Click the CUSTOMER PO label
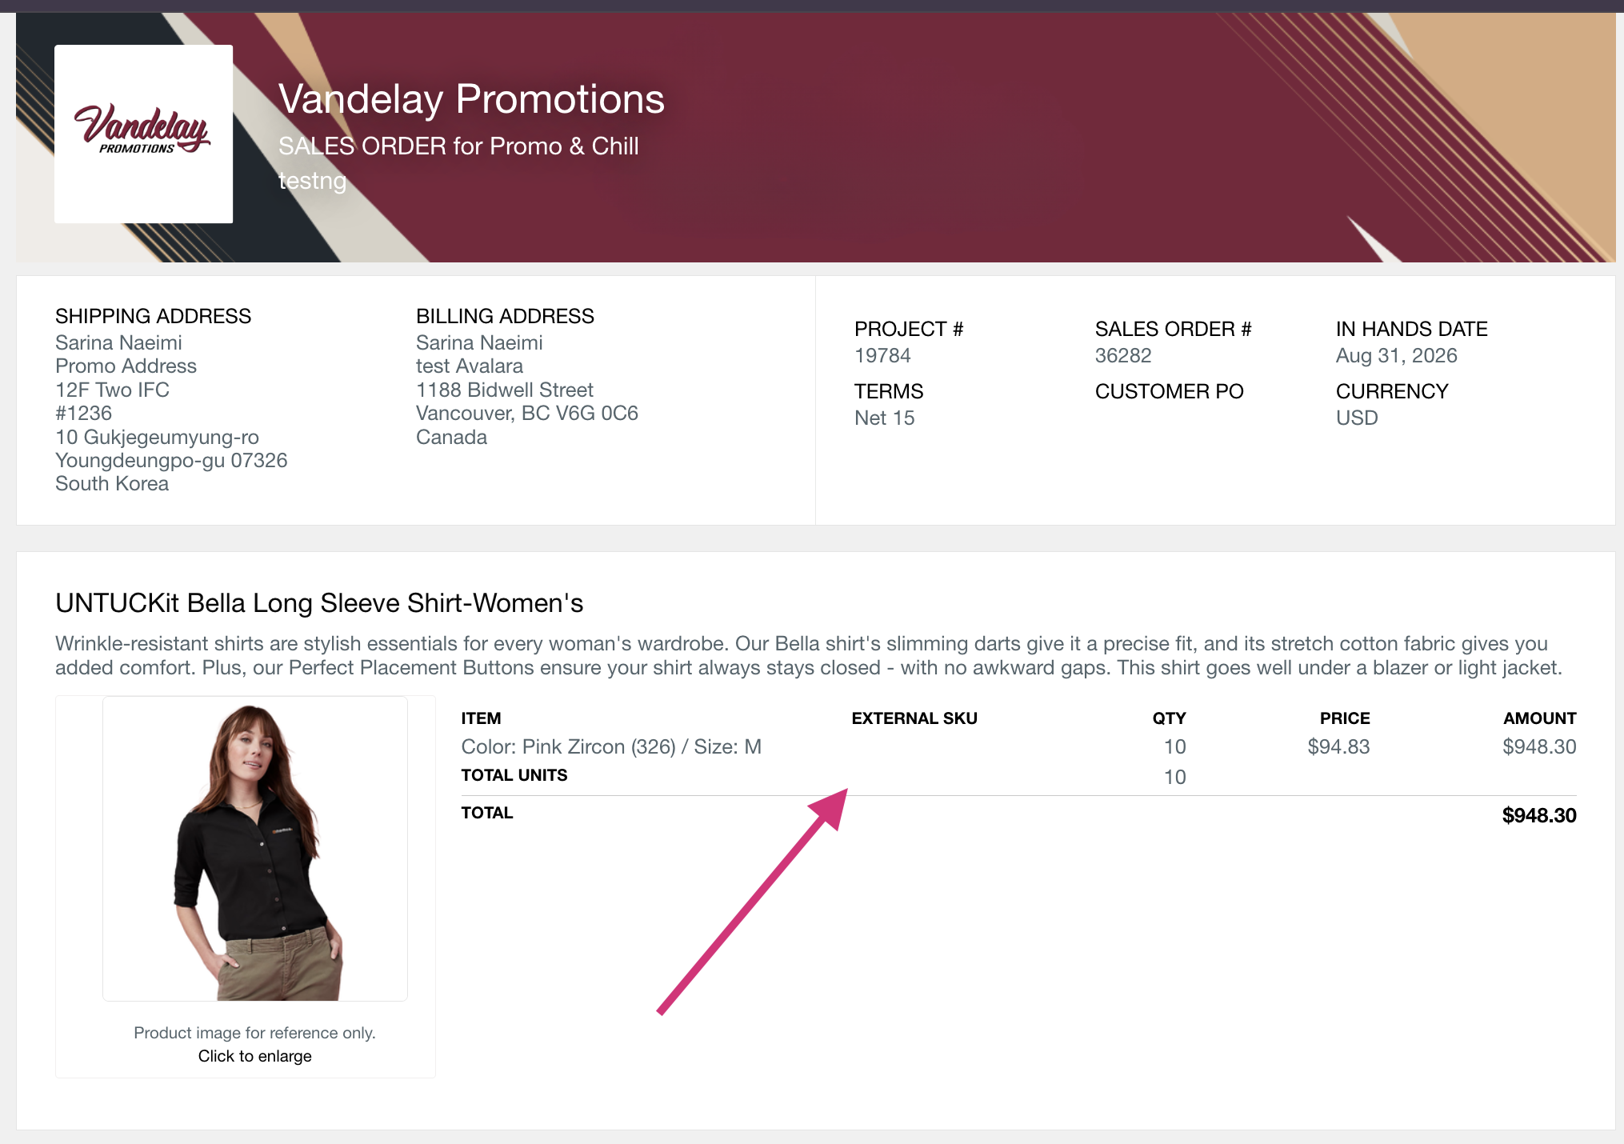The height and width of the screenshot is (1144, 1624). 1169,391
